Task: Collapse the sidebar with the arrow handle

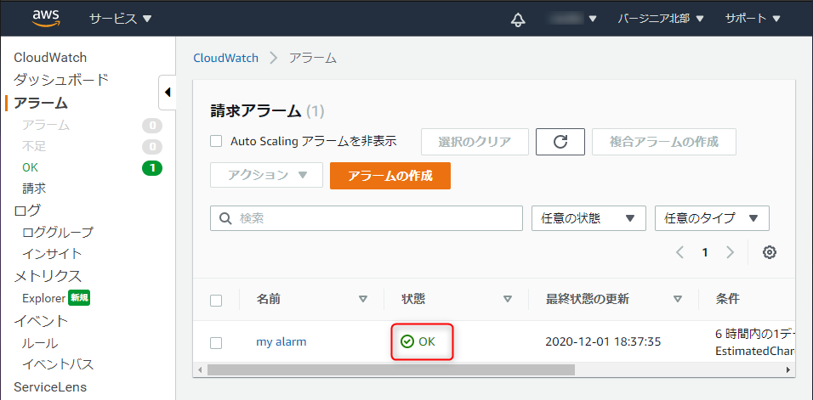Action: tap(168, 93)
